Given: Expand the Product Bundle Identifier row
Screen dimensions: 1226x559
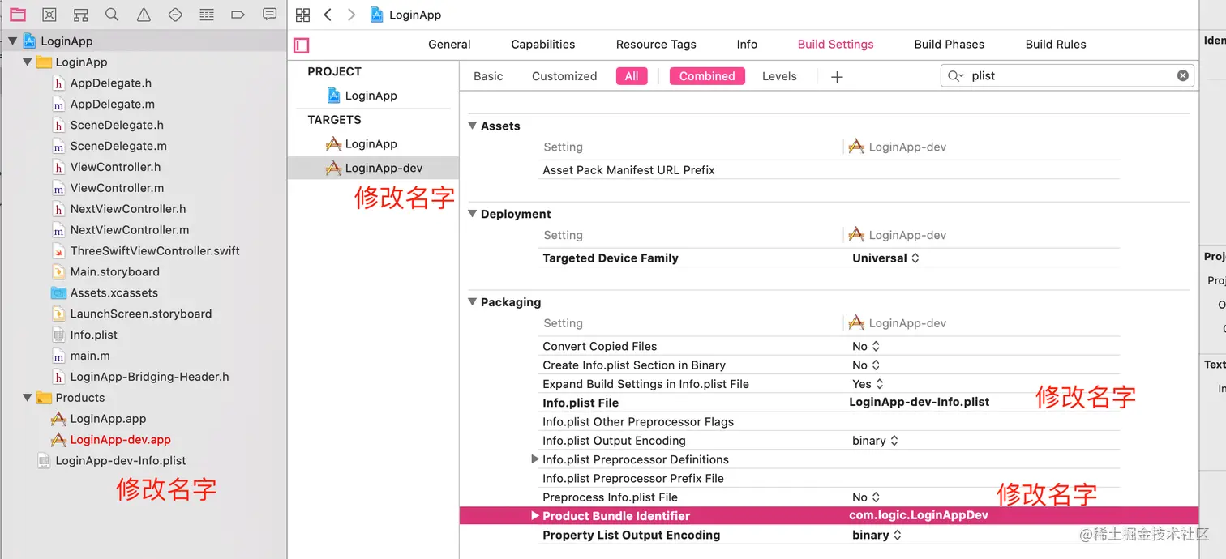Looking at the screenshot, I should click(535, 515).
